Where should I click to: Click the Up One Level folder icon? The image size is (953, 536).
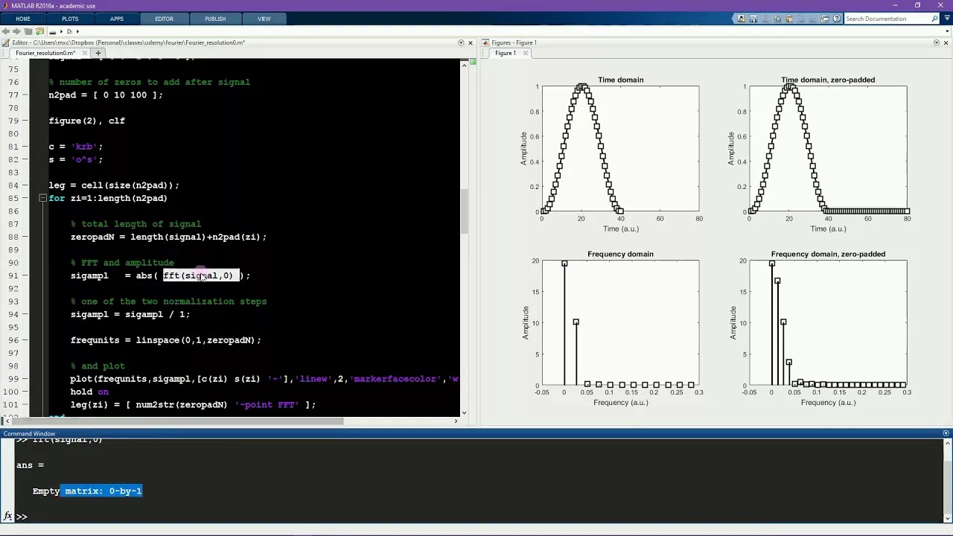(x=28, y=31)
